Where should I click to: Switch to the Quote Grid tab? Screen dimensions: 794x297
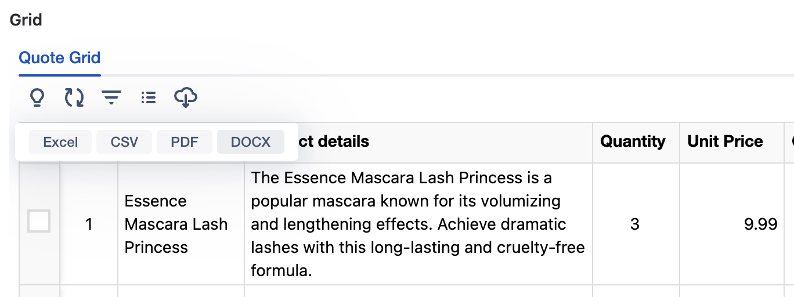click(60, 58)
